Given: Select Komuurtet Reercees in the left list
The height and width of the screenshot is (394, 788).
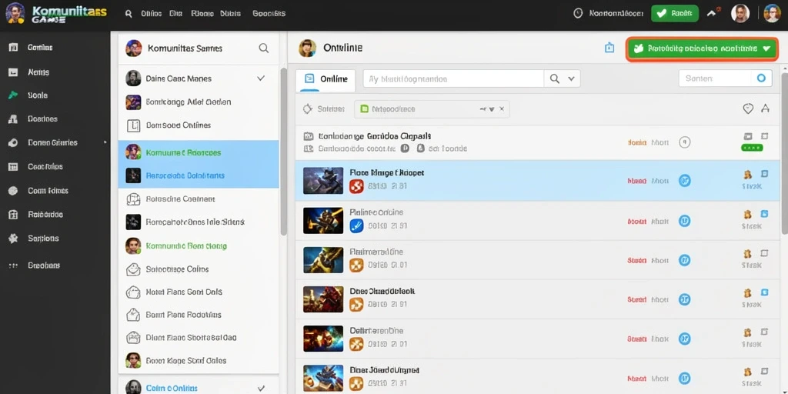Looking at the screenshot, I should point(199,152).
